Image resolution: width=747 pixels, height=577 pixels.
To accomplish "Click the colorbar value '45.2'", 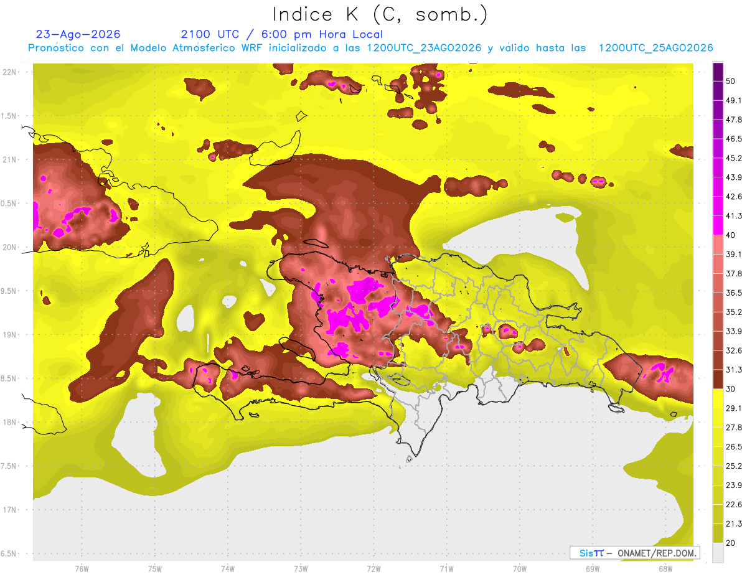I will 734,158.
